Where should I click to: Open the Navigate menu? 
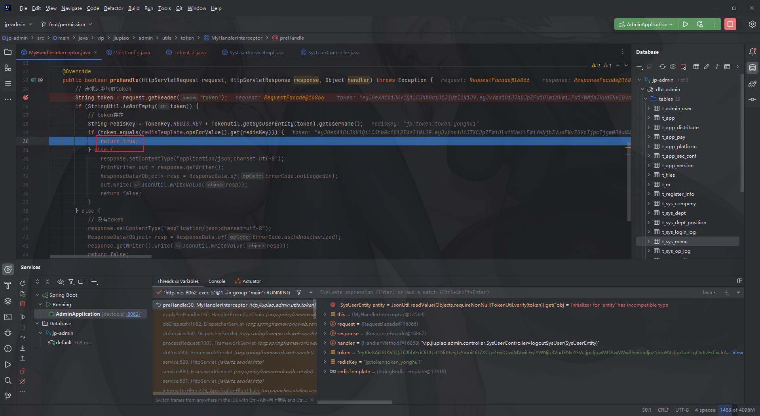pyautogui.click(x=71, y=8)
